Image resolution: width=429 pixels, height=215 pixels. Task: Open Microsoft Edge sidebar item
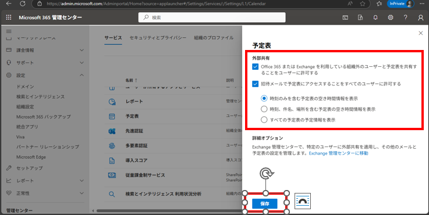31,157
